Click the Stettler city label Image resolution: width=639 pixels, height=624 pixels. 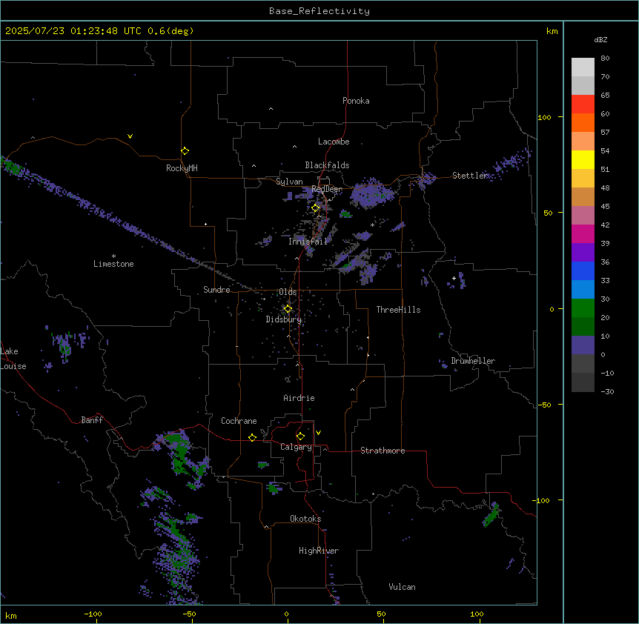[470, 176]
